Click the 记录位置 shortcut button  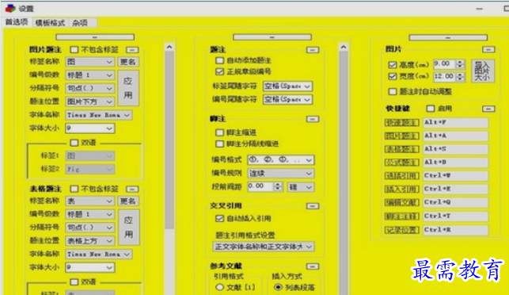[x=401, y=230]
